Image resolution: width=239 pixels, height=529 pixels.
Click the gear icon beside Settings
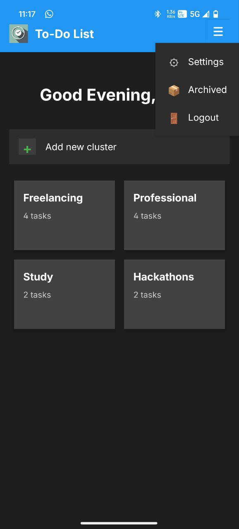point(174,62)
